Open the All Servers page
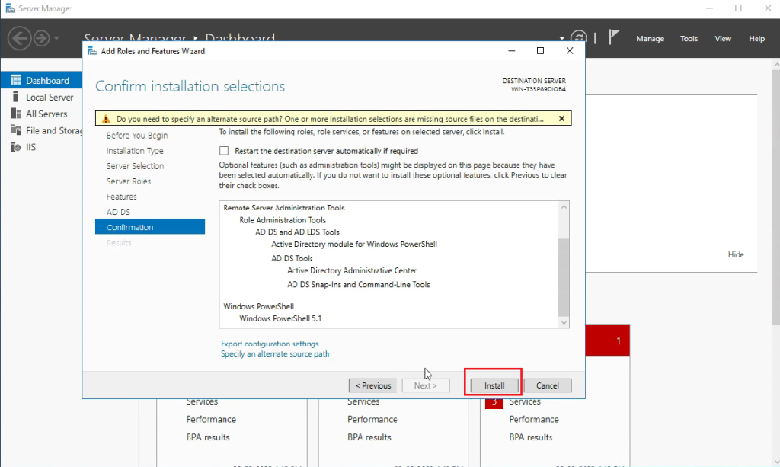780x467 pixels. coord(44,113)
